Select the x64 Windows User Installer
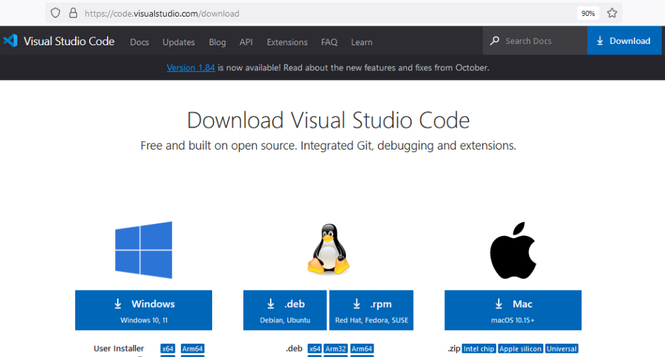Screen dimensions: 665x357 click(168, 348)
